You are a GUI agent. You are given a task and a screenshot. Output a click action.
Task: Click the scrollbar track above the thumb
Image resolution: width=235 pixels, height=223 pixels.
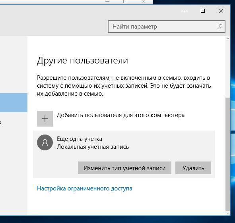pyautogui.click(x=228, y=69)
